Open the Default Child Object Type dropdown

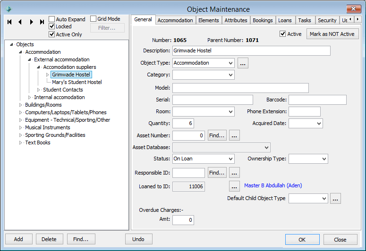(x=324, y=199)
